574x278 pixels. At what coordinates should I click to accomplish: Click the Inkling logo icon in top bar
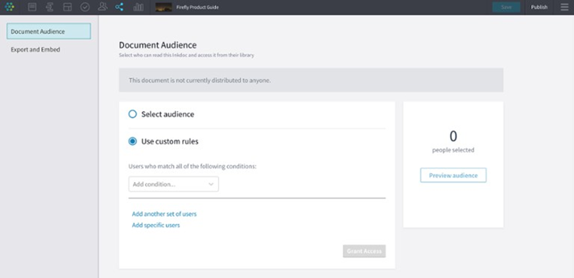[9, 7]
